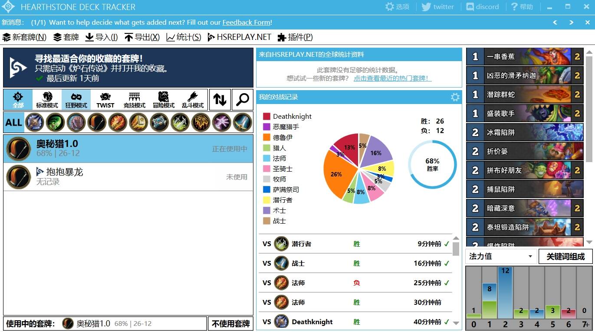The image size is (595, 332).
Task: Click red Deathknight legend swatch
Action: coord(266,117)
